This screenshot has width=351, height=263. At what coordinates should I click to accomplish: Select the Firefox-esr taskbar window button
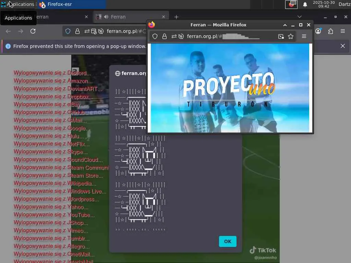(72, 4)
